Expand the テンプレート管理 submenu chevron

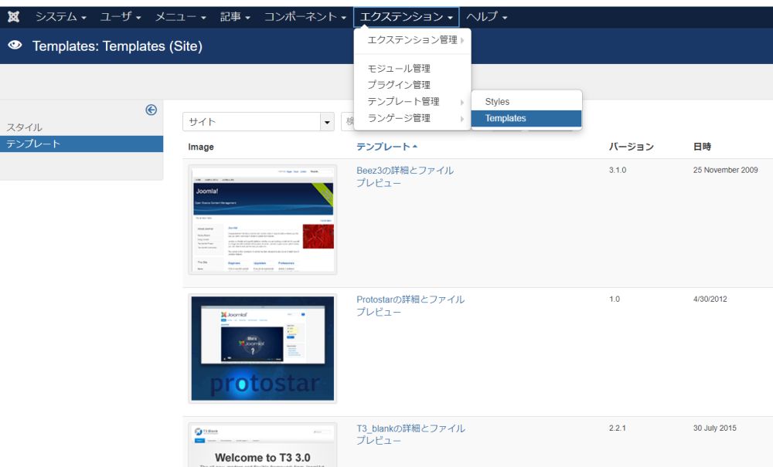pos(463,101)
